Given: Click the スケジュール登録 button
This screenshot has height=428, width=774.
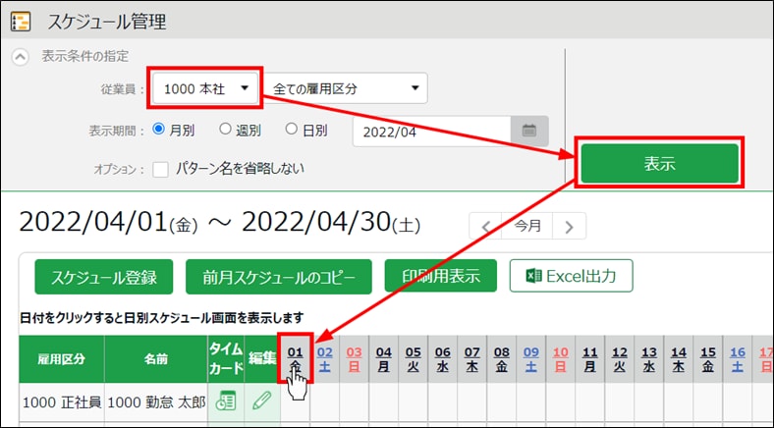Looking at the screenshot, I should pos(103,277).
